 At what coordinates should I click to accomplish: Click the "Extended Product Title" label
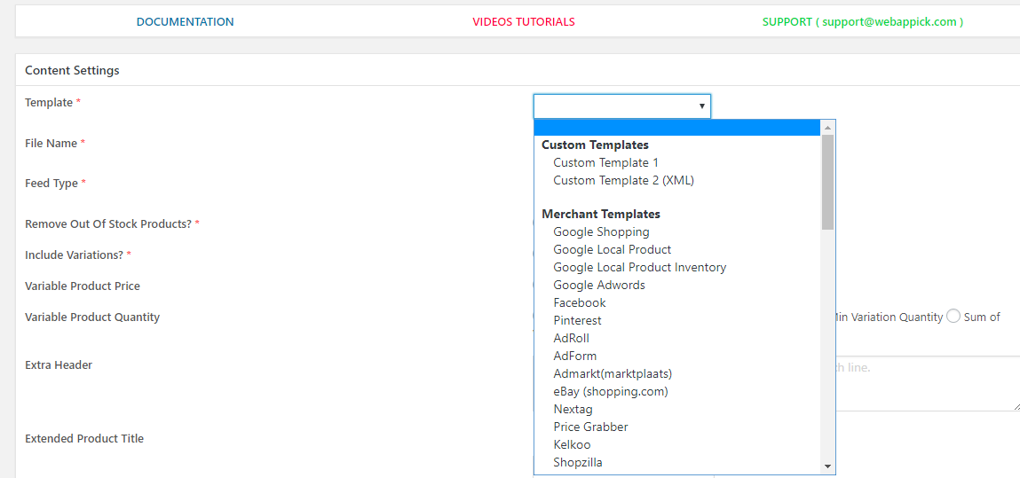click(x=84, y=438)
